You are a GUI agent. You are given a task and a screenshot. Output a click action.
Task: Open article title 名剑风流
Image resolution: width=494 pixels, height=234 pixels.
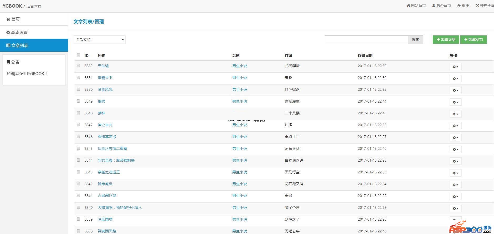pos(105,89)
